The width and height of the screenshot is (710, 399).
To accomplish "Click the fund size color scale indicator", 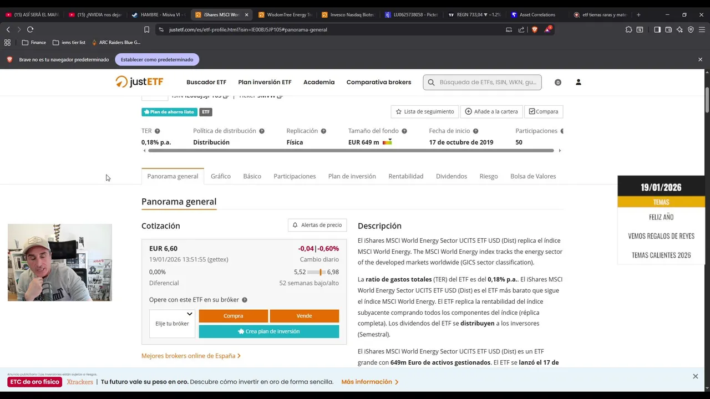I will pos(387,142).
